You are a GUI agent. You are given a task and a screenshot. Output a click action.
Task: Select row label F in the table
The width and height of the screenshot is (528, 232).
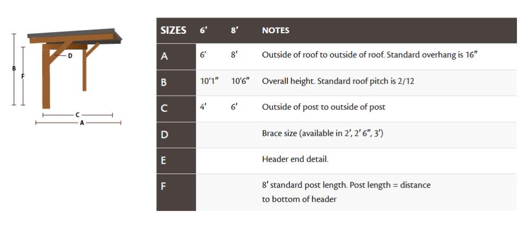(164, 186)
